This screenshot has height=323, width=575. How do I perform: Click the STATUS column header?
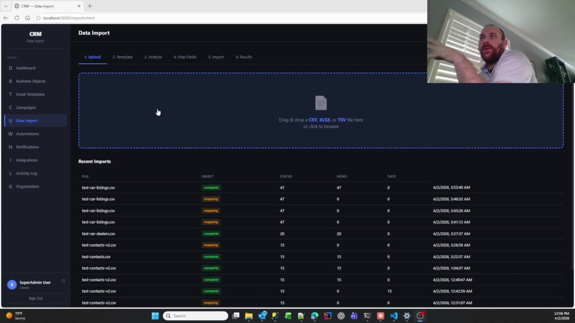[x=286, y=176]
